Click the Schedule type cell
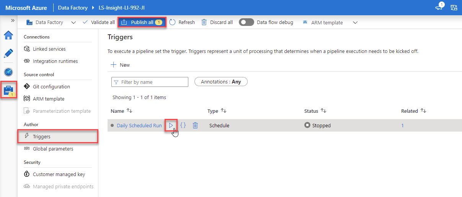This screenshot has height=197, width=462. point(219,125)
